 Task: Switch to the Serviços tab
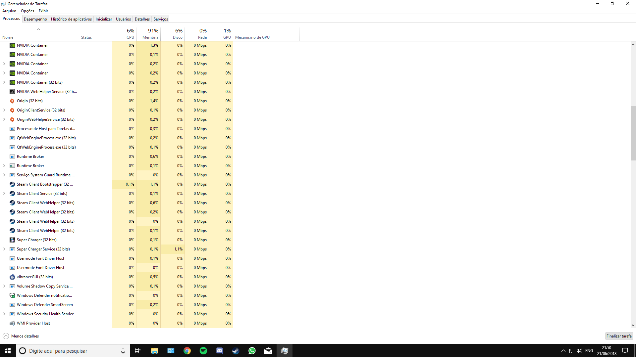click(x=161, y=19)
